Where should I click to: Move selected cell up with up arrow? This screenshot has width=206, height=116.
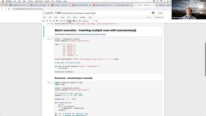pos(61,21)
